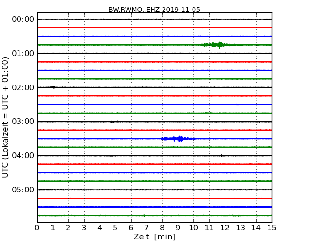Select the 01:00 time label

23,53
